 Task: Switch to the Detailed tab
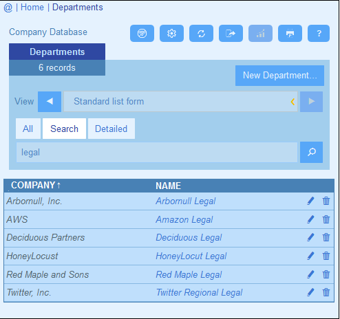[111, 129]
